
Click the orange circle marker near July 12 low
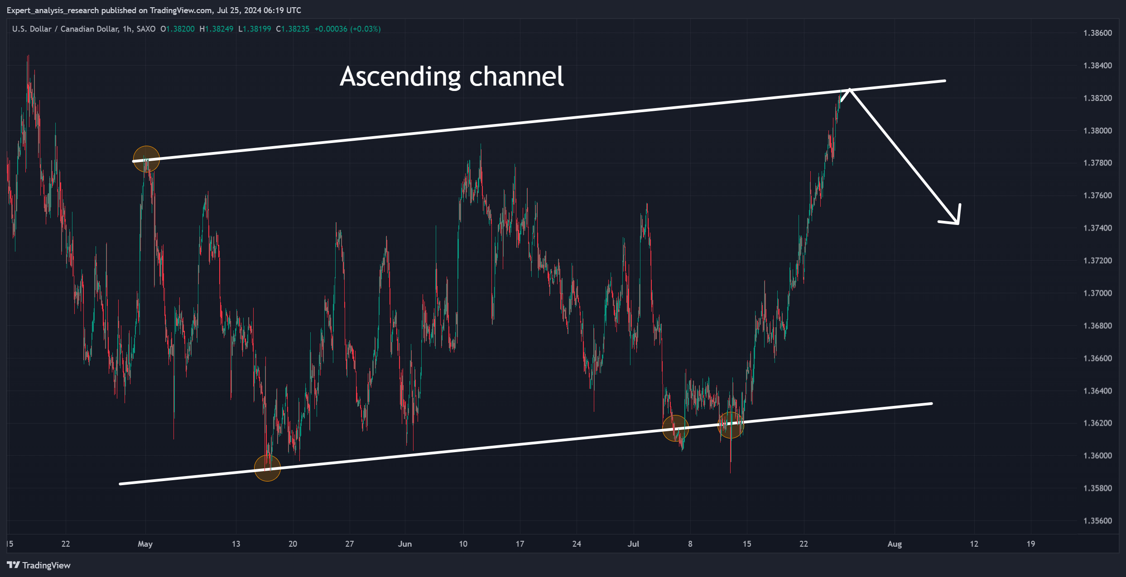click(x=731, y=425)
